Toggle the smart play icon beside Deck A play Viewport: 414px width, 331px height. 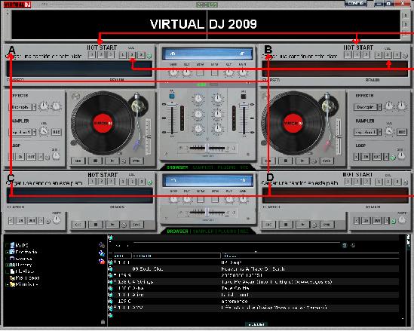[x=124, y=161]
